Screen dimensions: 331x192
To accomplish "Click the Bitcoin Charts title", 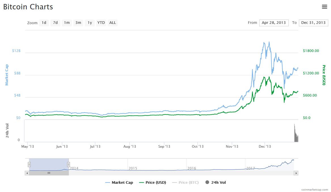I will (28, 7).
